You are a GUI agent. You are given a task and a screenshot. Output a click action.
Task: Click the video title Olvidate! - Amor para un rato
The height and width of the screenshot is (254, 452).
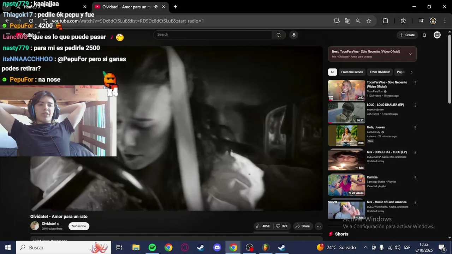click(59, 217)
